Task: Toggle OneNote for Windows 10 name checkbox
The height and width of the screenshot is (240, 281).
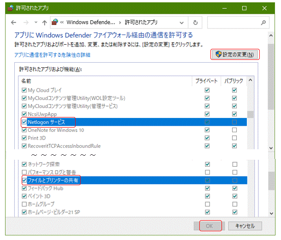Action: pos(24,130)
